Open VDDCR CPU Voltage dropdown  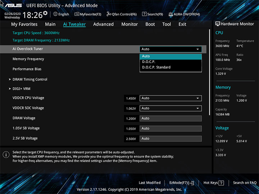tap(171, 98)
